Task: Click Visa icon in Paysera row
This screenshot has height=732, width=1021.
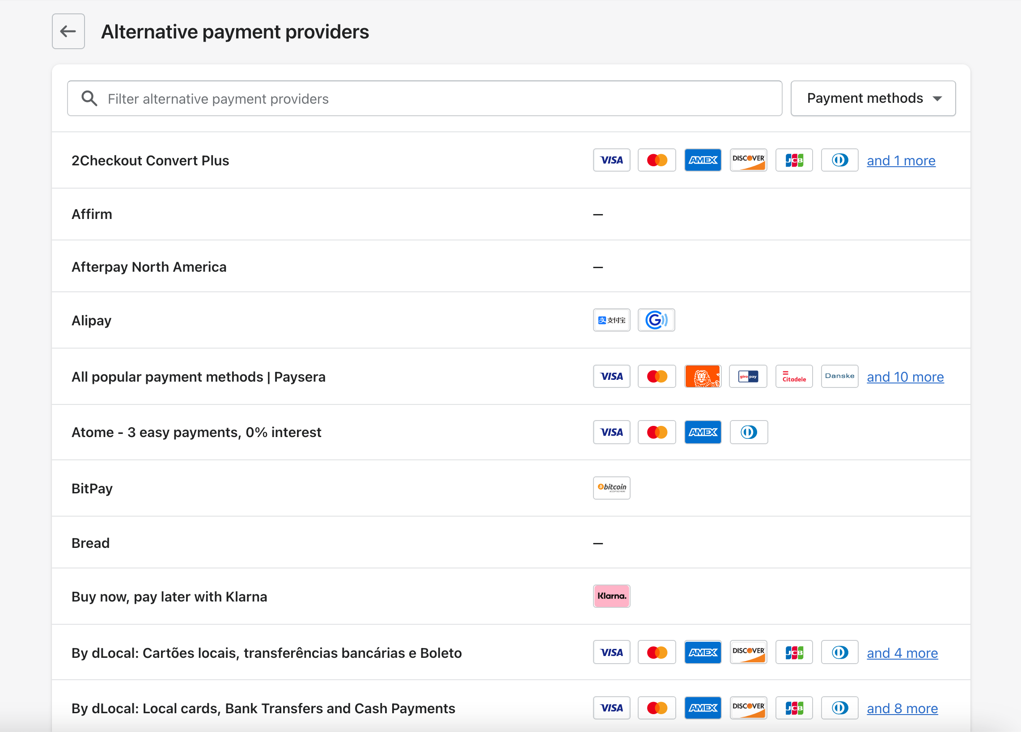Action: coord(611,376)
